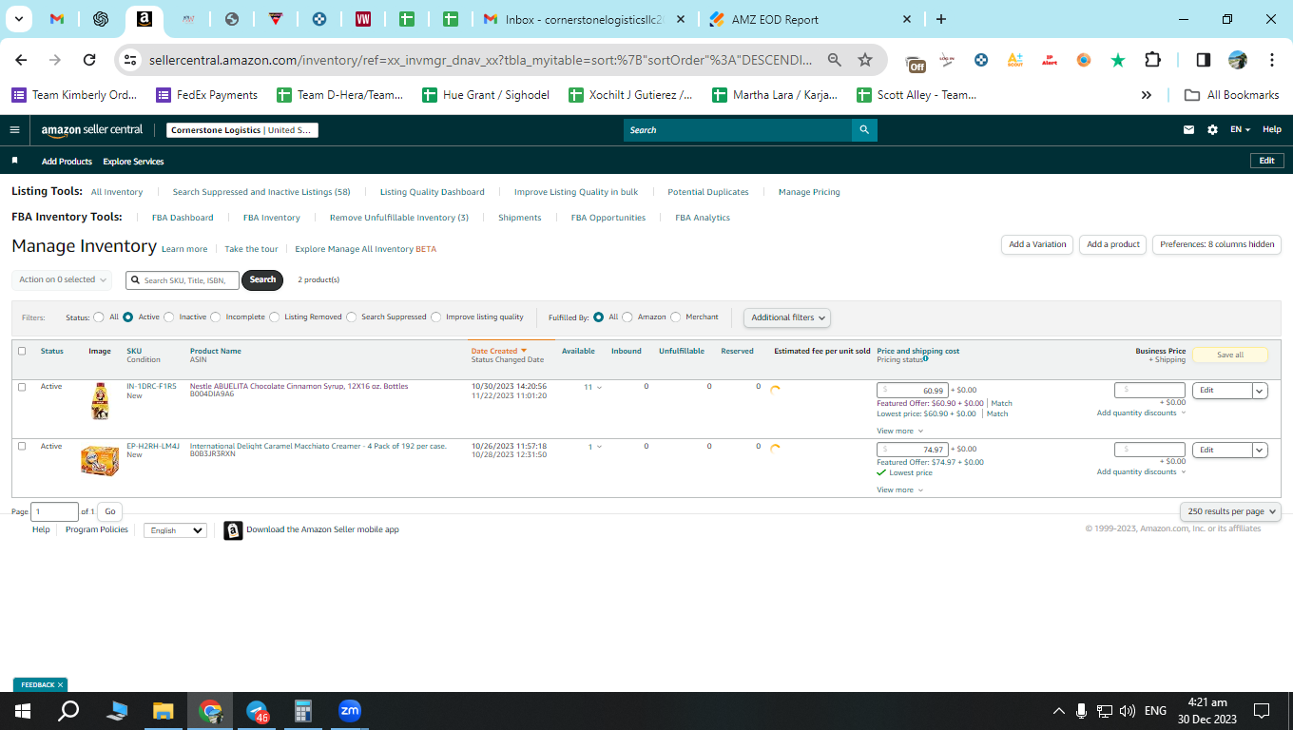Open the Telegram taskbar icon with badge 46
Image resolution: width=1293 pixels, height=730 pixels.
(258, 711)
